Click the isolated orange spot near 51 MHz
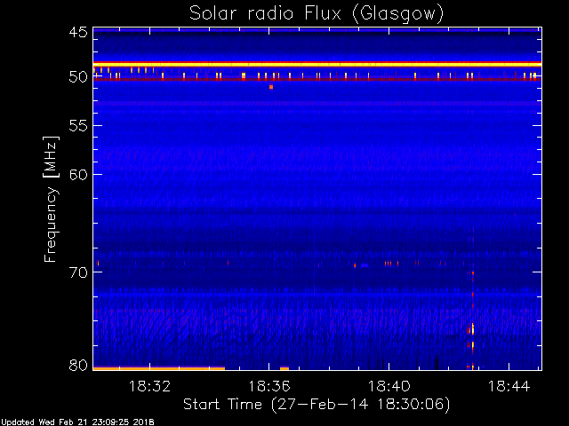The width and height of the screenshot is (569, 426). click(x=271, y=87)
